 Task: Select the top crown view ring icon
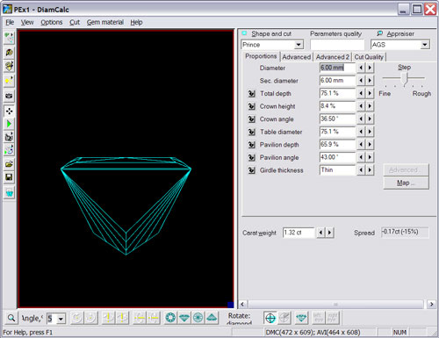pyautogui.click(x=170, y=318)
